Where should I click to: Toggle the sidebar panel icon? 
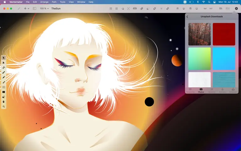click(35, 8)
